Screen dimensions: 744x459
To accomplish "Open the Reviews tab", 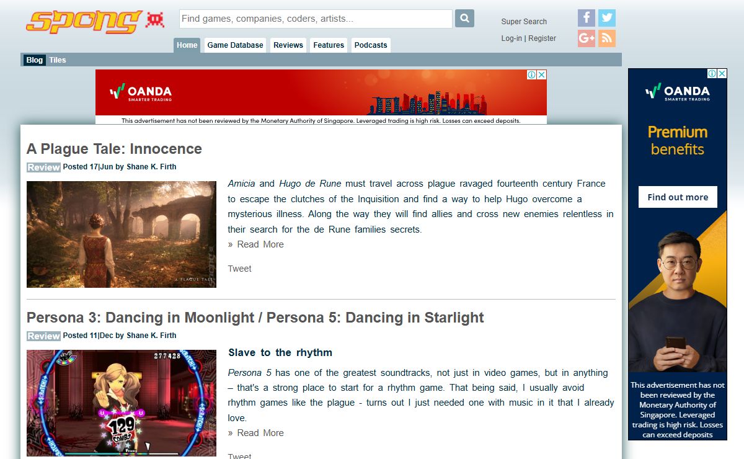I will (288, 45).
